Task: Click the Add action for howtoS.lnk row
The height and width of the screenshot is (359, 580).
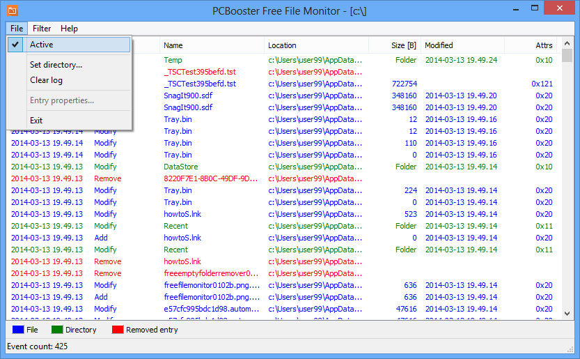Action: pos(101,238)
